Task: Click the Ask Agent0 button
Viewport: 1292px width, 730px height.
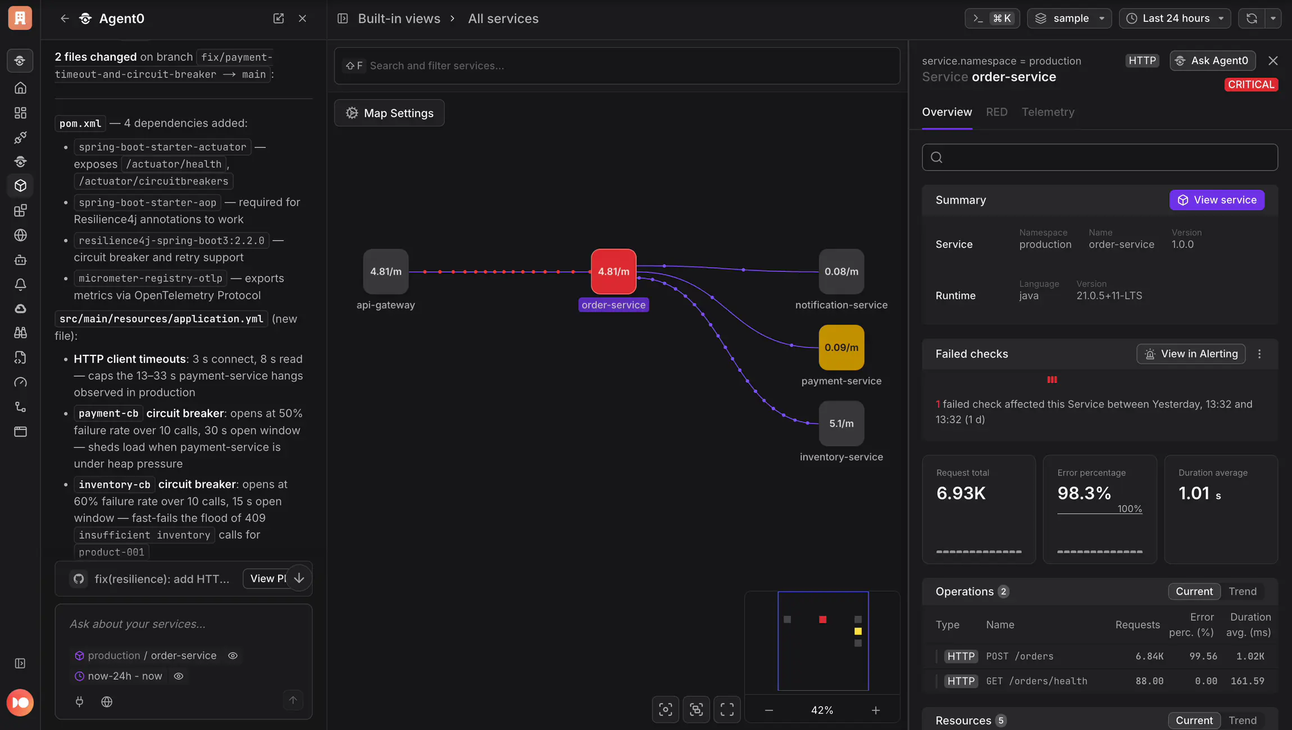Action: click(1212, 61)
